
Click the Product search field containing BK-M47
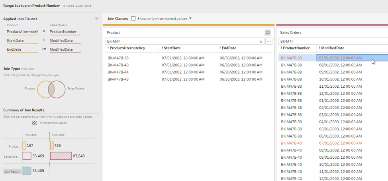tap(181, 41)
